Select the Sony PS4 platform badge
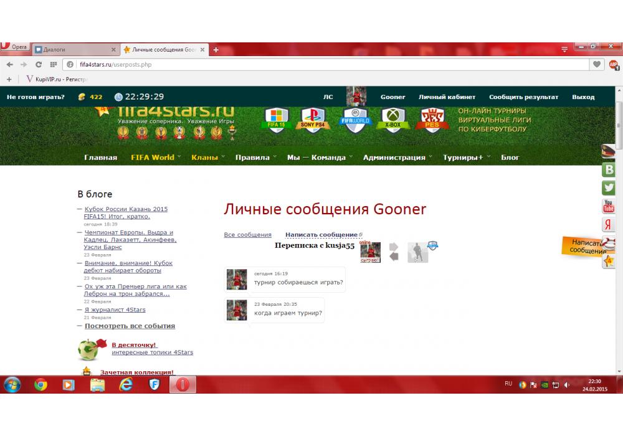This screenshot has width=623, height=436. point(313,119)
